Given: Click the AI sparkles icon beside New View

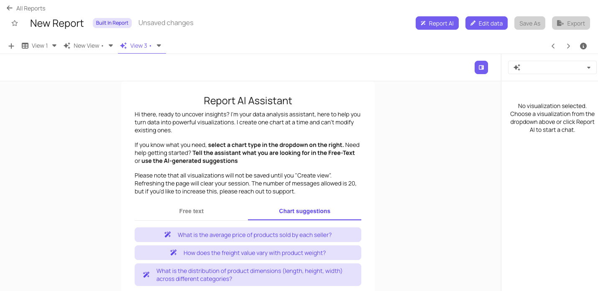Looking at the screenshot, I should pyautogui.click(x=67, y=46).
